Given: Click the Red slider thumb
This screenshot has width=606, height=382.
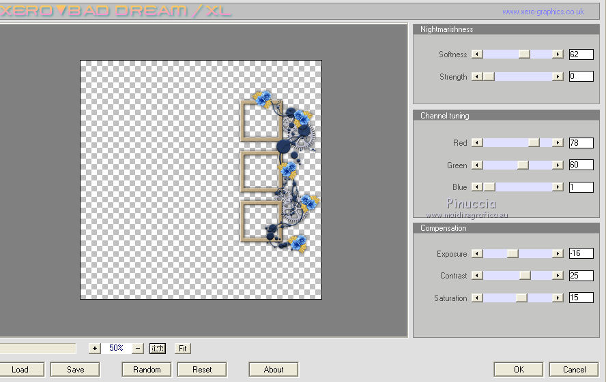Looking at the screenshot, I should point(534,142).
